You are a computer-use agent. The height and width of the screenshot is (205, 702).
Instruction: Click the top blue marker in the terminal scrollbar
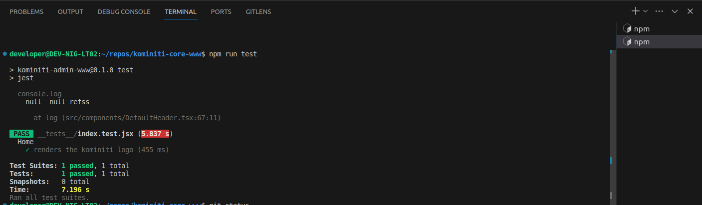tap(611, 51)
